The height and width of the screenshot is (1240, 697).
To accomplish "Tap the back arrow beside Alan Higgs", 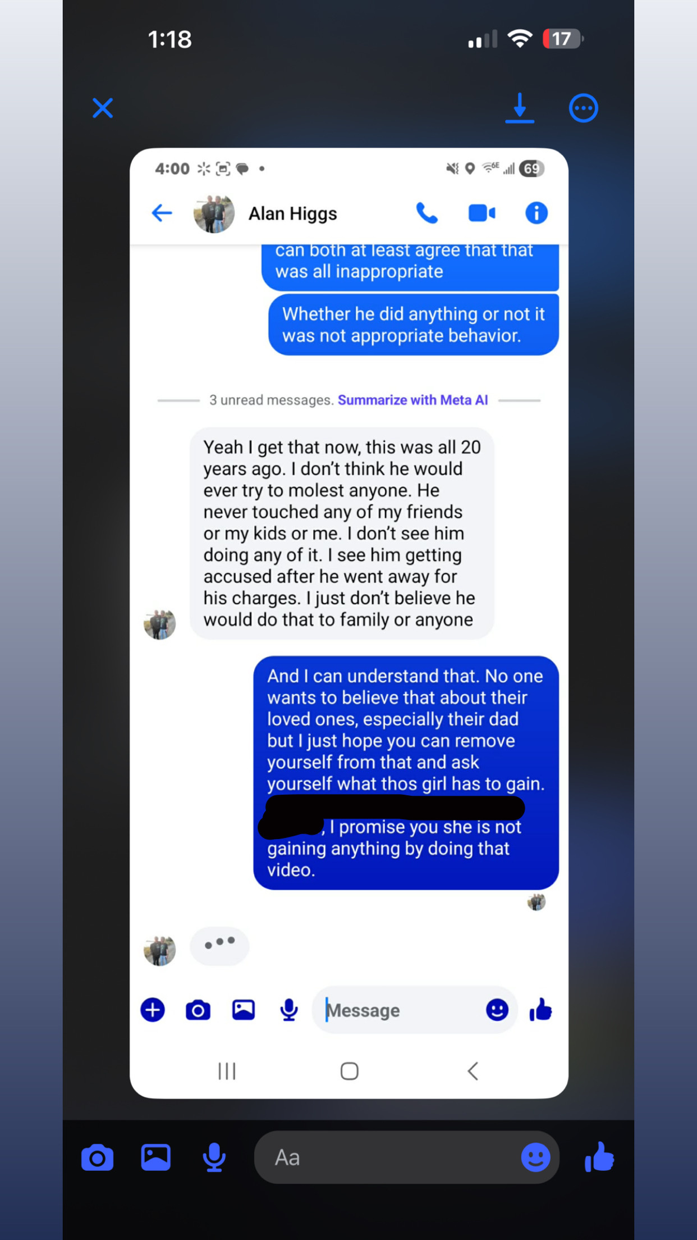I will point(162,213).
